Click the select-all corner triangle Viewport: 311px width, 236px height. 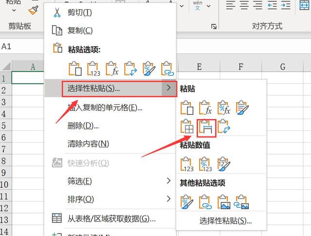(6, 66)
